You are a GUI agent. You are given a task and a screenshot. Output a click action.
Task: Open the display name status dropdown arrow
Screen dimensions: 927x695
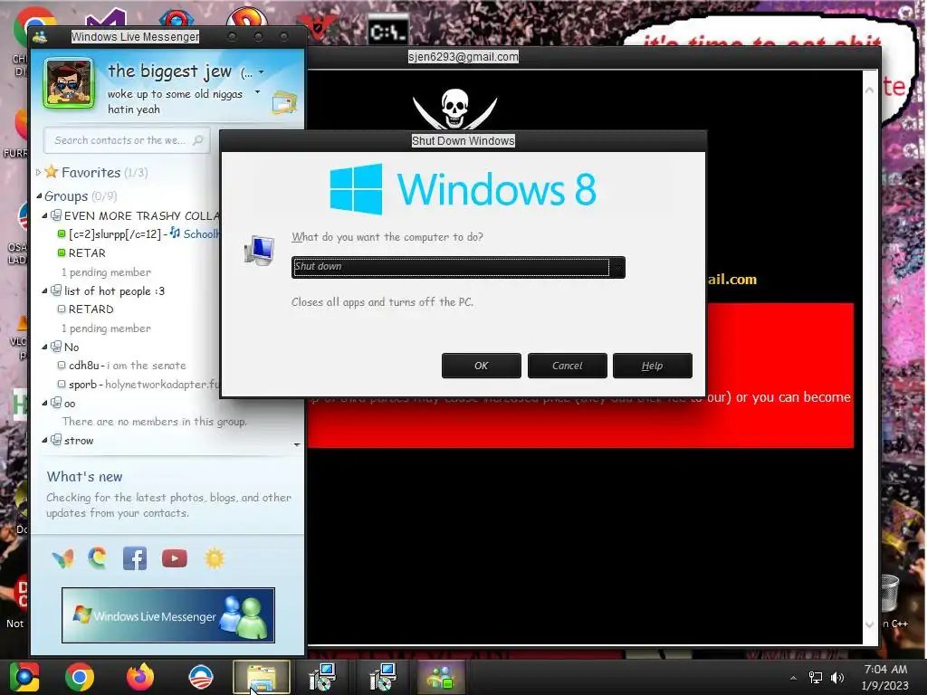(x=262, y=72)
